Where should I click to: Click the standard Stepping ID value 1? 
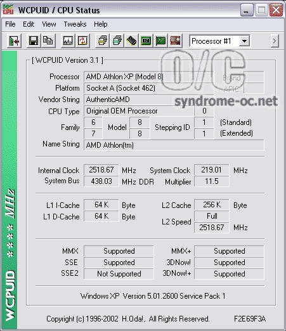click(204, 122)
